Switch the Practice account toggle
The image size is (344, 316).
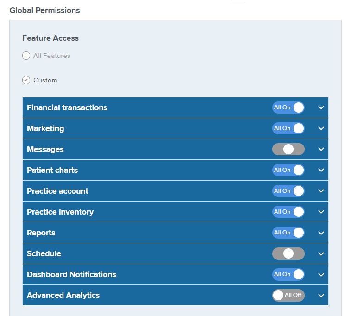pyautogui.click(x=288, y=191)
